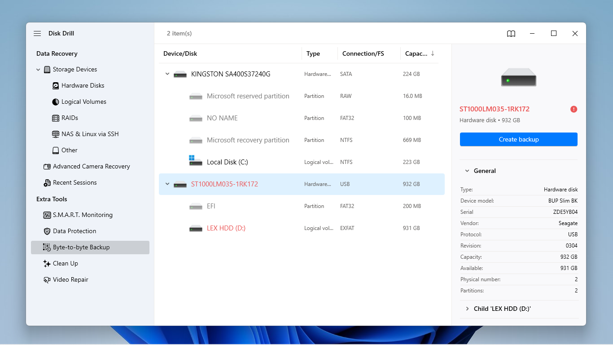Click the Seagate vendor value

568,223
